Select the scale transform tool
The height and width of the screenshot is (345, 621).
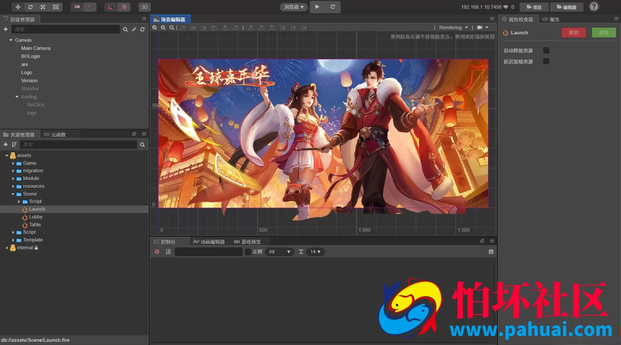[43, 7]
